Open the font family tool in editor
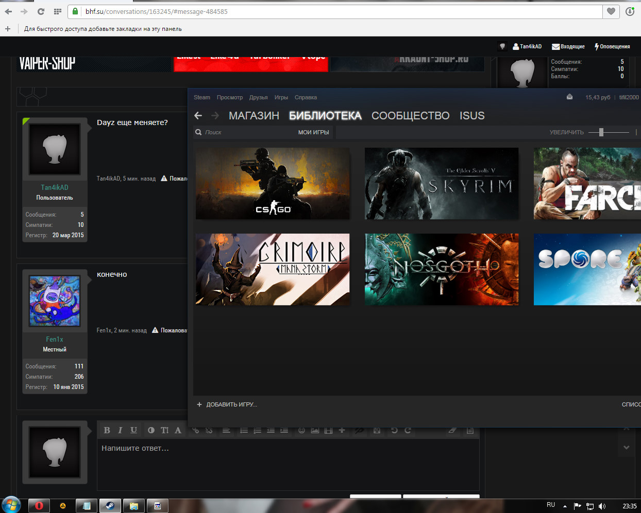The width and height of the screenshot is (641, 513). [178, 430]
